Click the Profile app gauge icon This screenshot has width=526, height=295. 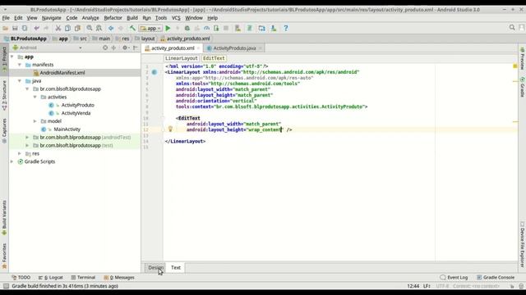coord(206,29)
